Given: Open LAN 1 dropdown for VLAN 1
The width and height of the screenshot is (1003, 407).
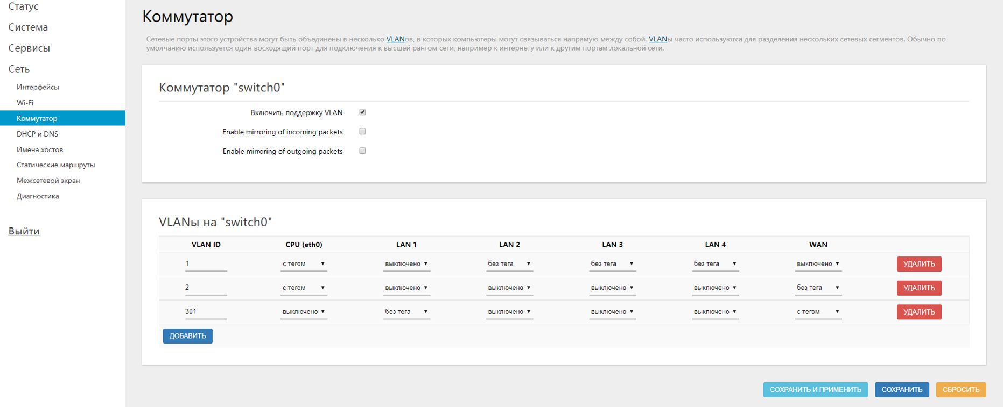Looking at the screenshot, I should [x=406, y=264].
